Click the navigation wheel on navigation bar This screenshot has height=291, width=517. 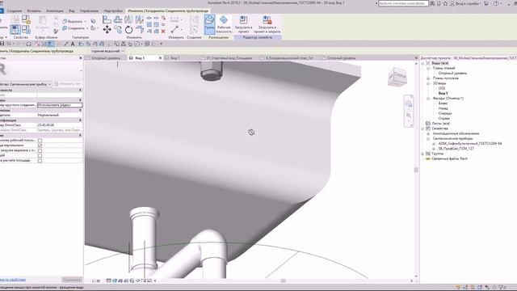coord(409,104)
